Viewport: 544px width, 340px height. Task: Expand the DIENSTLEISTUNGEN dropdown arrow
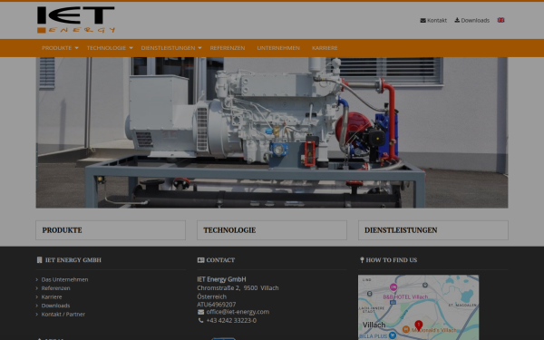pyautogui.click(x=199, y=48)
